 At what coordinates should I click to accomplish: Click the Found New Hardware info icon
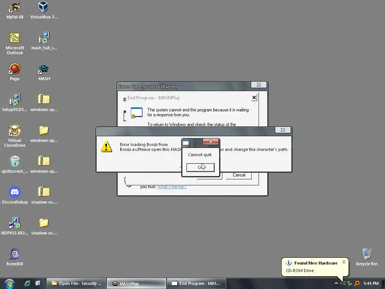pyautogui.click(x=289, y=263)
